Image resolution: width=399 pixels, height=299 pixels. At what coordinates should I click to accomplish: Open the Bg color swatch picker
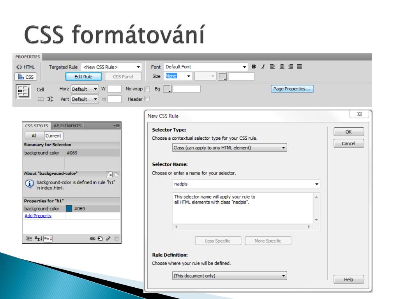click(167, 89)
